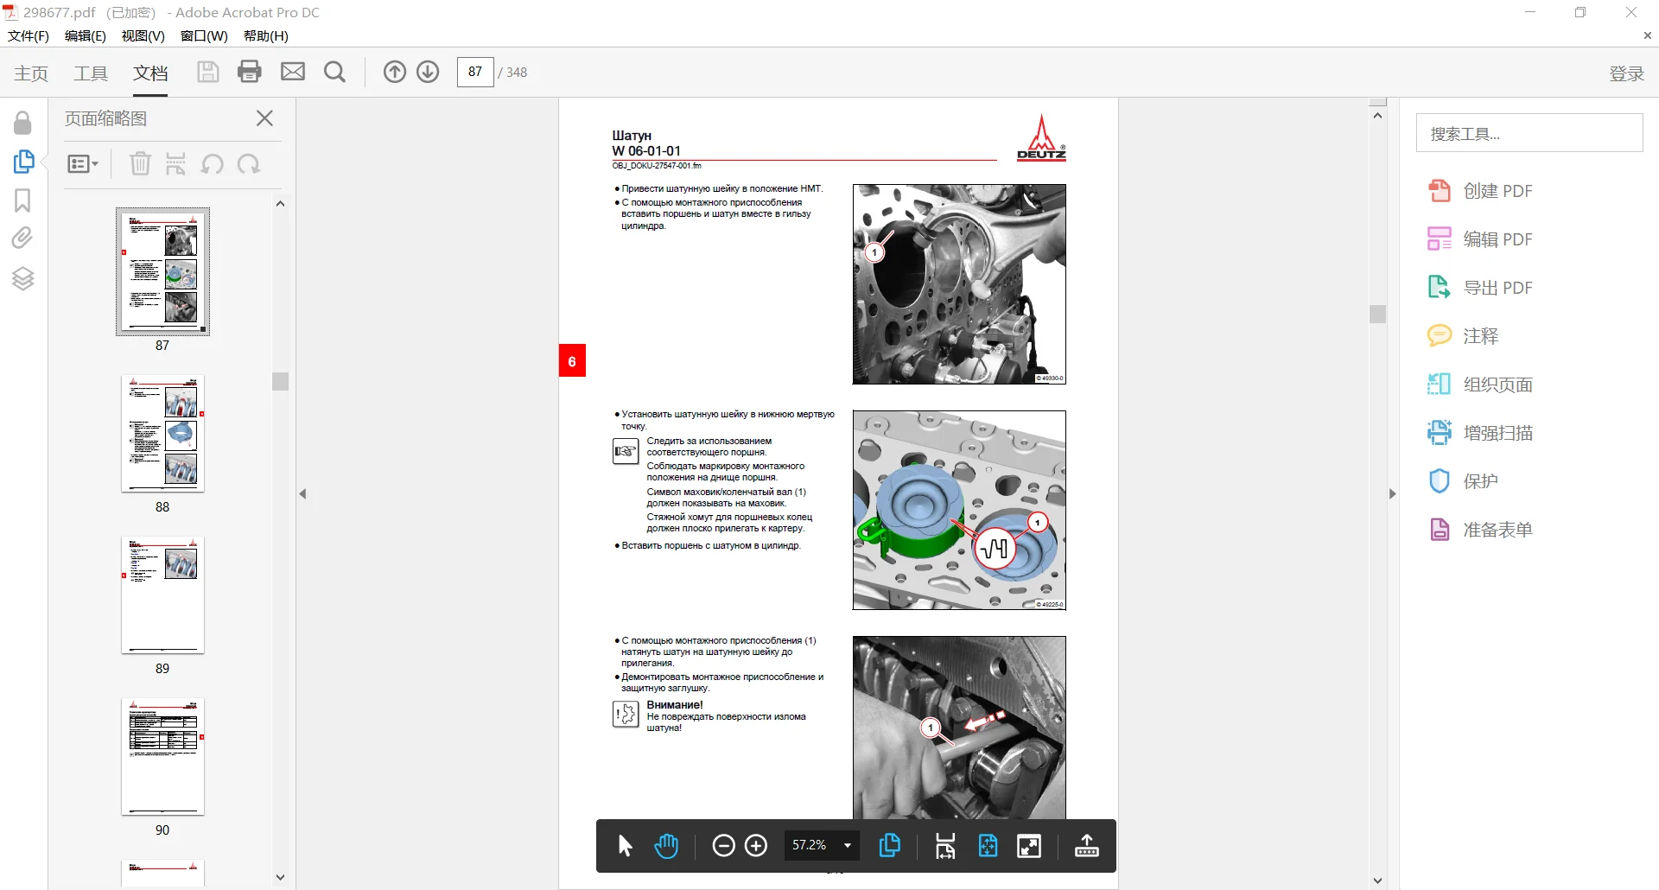Switch to the 文档 tab
1659x890 pixels.
(150, 73)
